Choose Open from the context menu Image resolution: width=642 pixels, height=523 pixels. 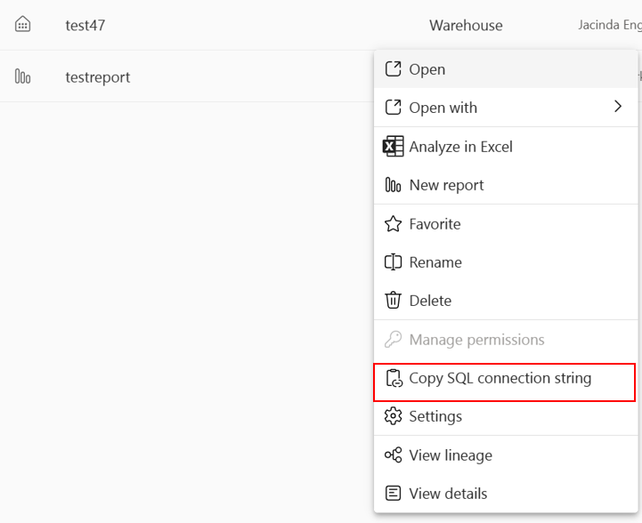pos(427,69)
